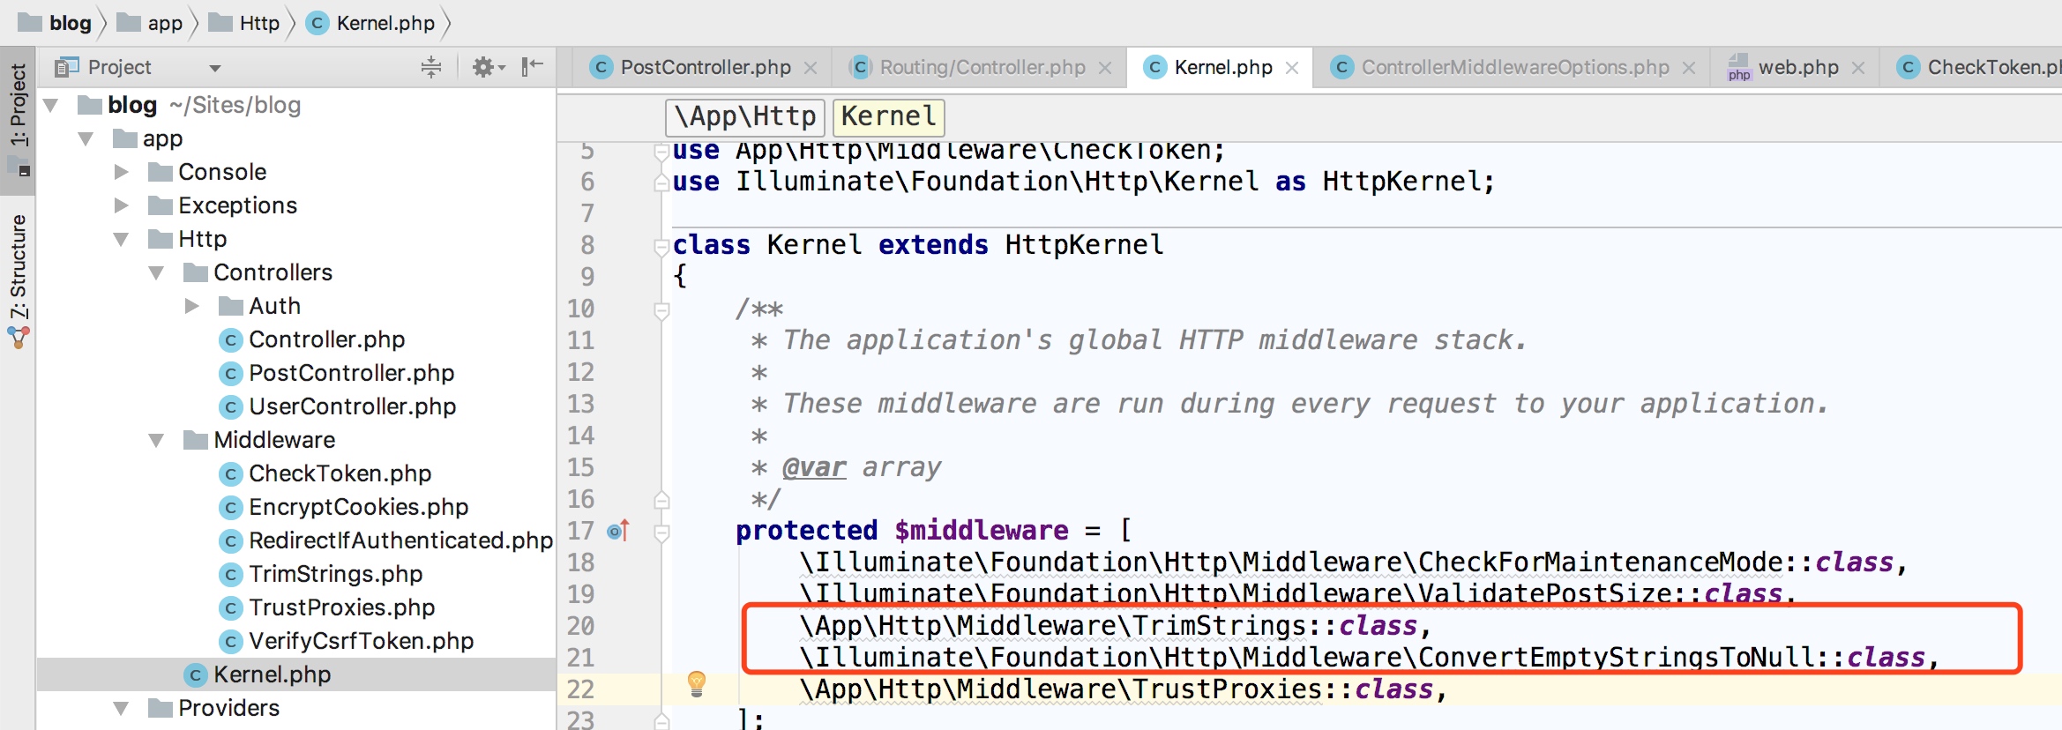Screen dimensions: 2062x730
Task: Select EncryptCookies.php in project tree
Action: click(358, 508)
